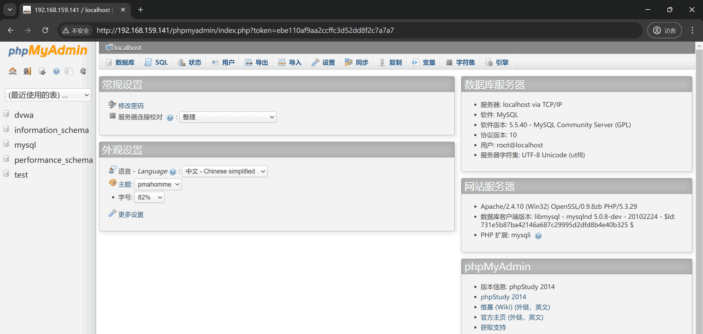The image size is (703, 334).
Task: Open the recently used tables dropdown
Action: click(x=48, y=95)
